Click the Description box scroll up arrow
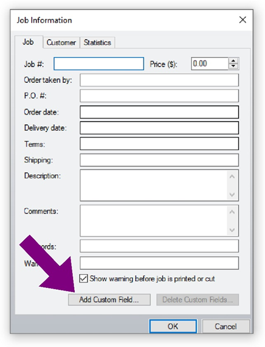The height and width of the screenshot is (347, 265). (x=232, y=177)
